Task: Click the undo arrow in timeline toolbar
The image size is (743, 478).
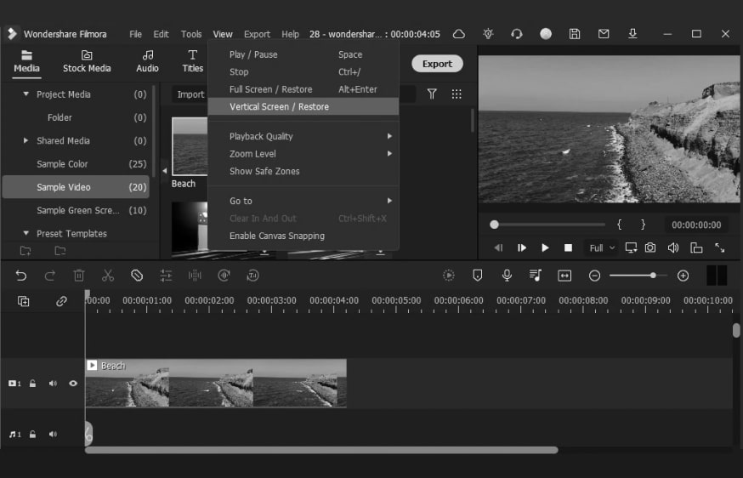Action: click(x=21, y=276)
